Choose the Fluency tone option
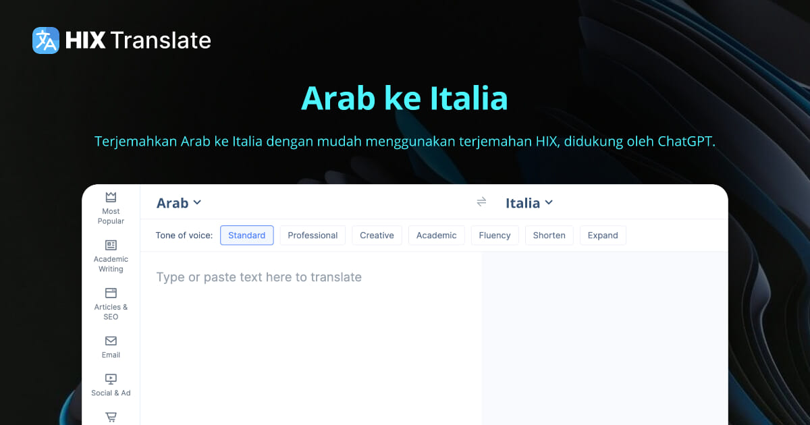 point(495,235)
